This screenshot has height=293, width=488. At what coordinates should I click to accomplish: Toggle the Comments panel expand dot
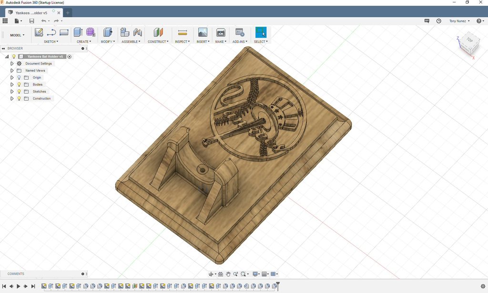click(83, 274)
